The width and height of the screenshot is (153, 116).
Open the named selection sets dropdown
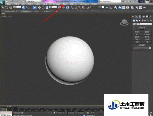pyautogui.click(x=97, y=7)
